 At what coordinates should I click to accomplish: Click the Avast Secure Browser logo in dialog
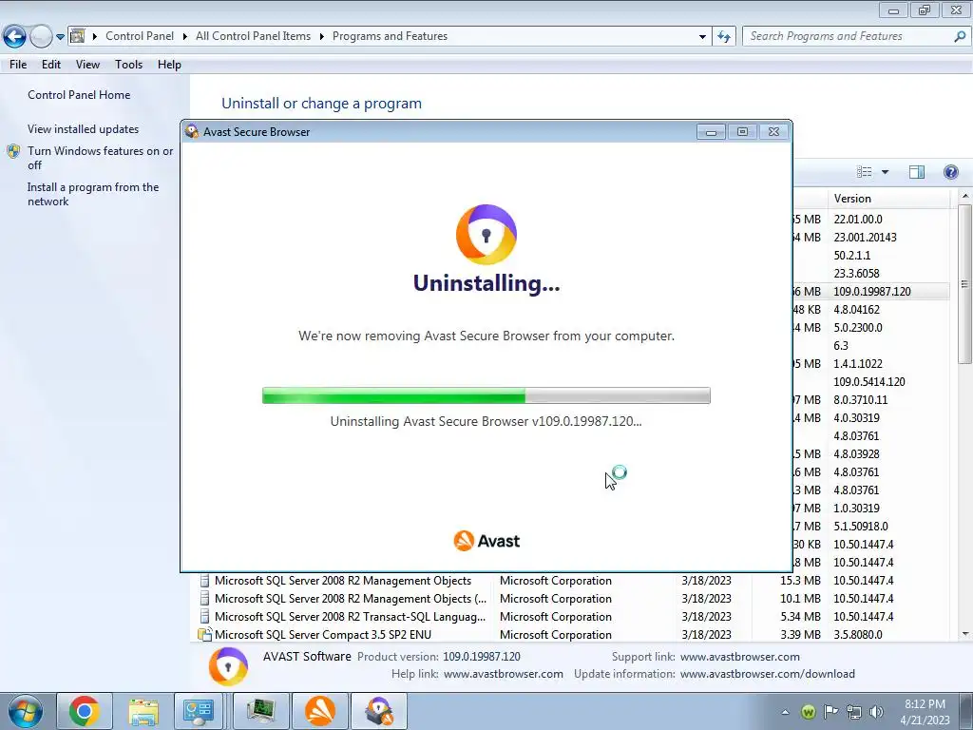[486, 235]
